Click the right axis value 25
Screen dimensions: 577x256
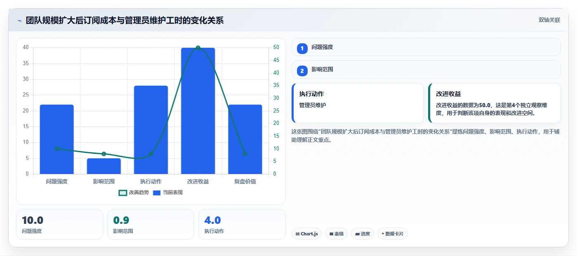tap(276, 111)
